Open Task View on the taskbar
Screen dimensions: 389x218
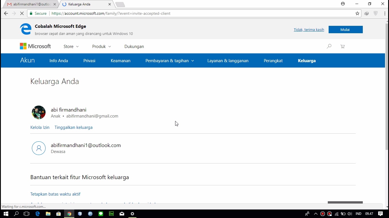click(x=26, y=214)
